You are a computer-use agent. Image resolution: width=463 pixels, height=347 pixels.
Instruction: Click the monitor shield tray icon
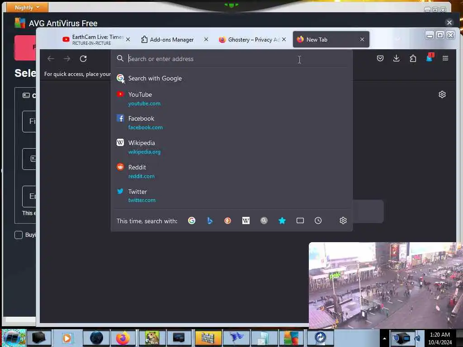[x=402, y=338]
